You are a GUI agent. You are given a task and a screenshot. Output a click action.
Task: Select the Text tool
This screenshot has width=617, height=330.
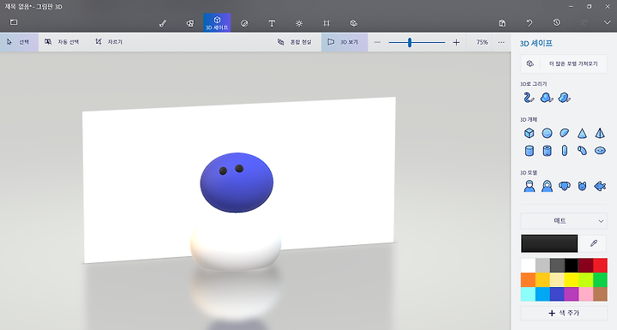(272, 23)
